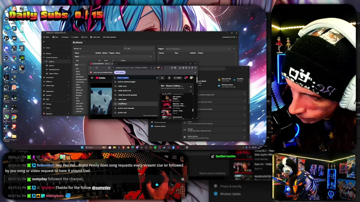Open the YouTube account avatar menu
Image resolution: width=360 pixels, height=202 pixels.
point(191,78)
